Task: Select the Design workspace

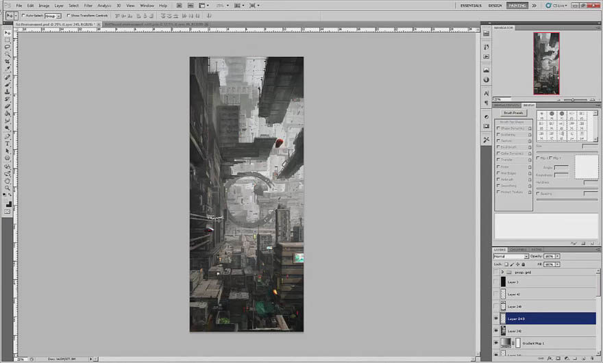Action: (495, 5)
